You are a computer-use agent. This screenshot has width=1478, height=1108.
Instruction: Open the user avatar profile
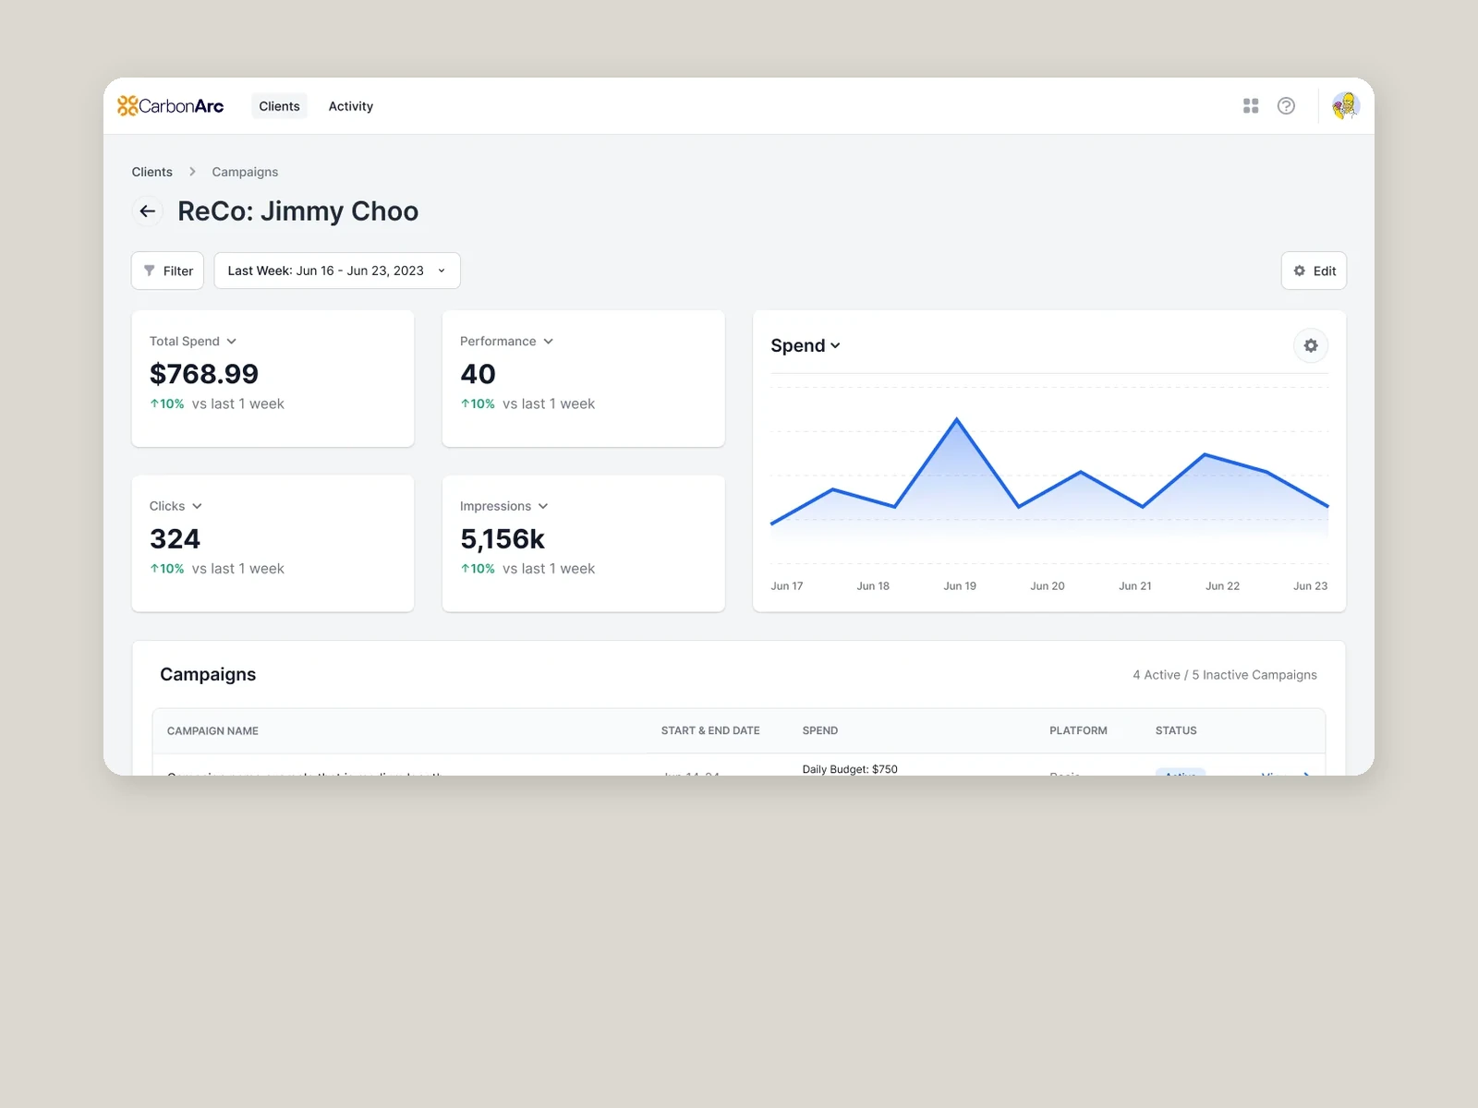click(x=1346, y=106)
